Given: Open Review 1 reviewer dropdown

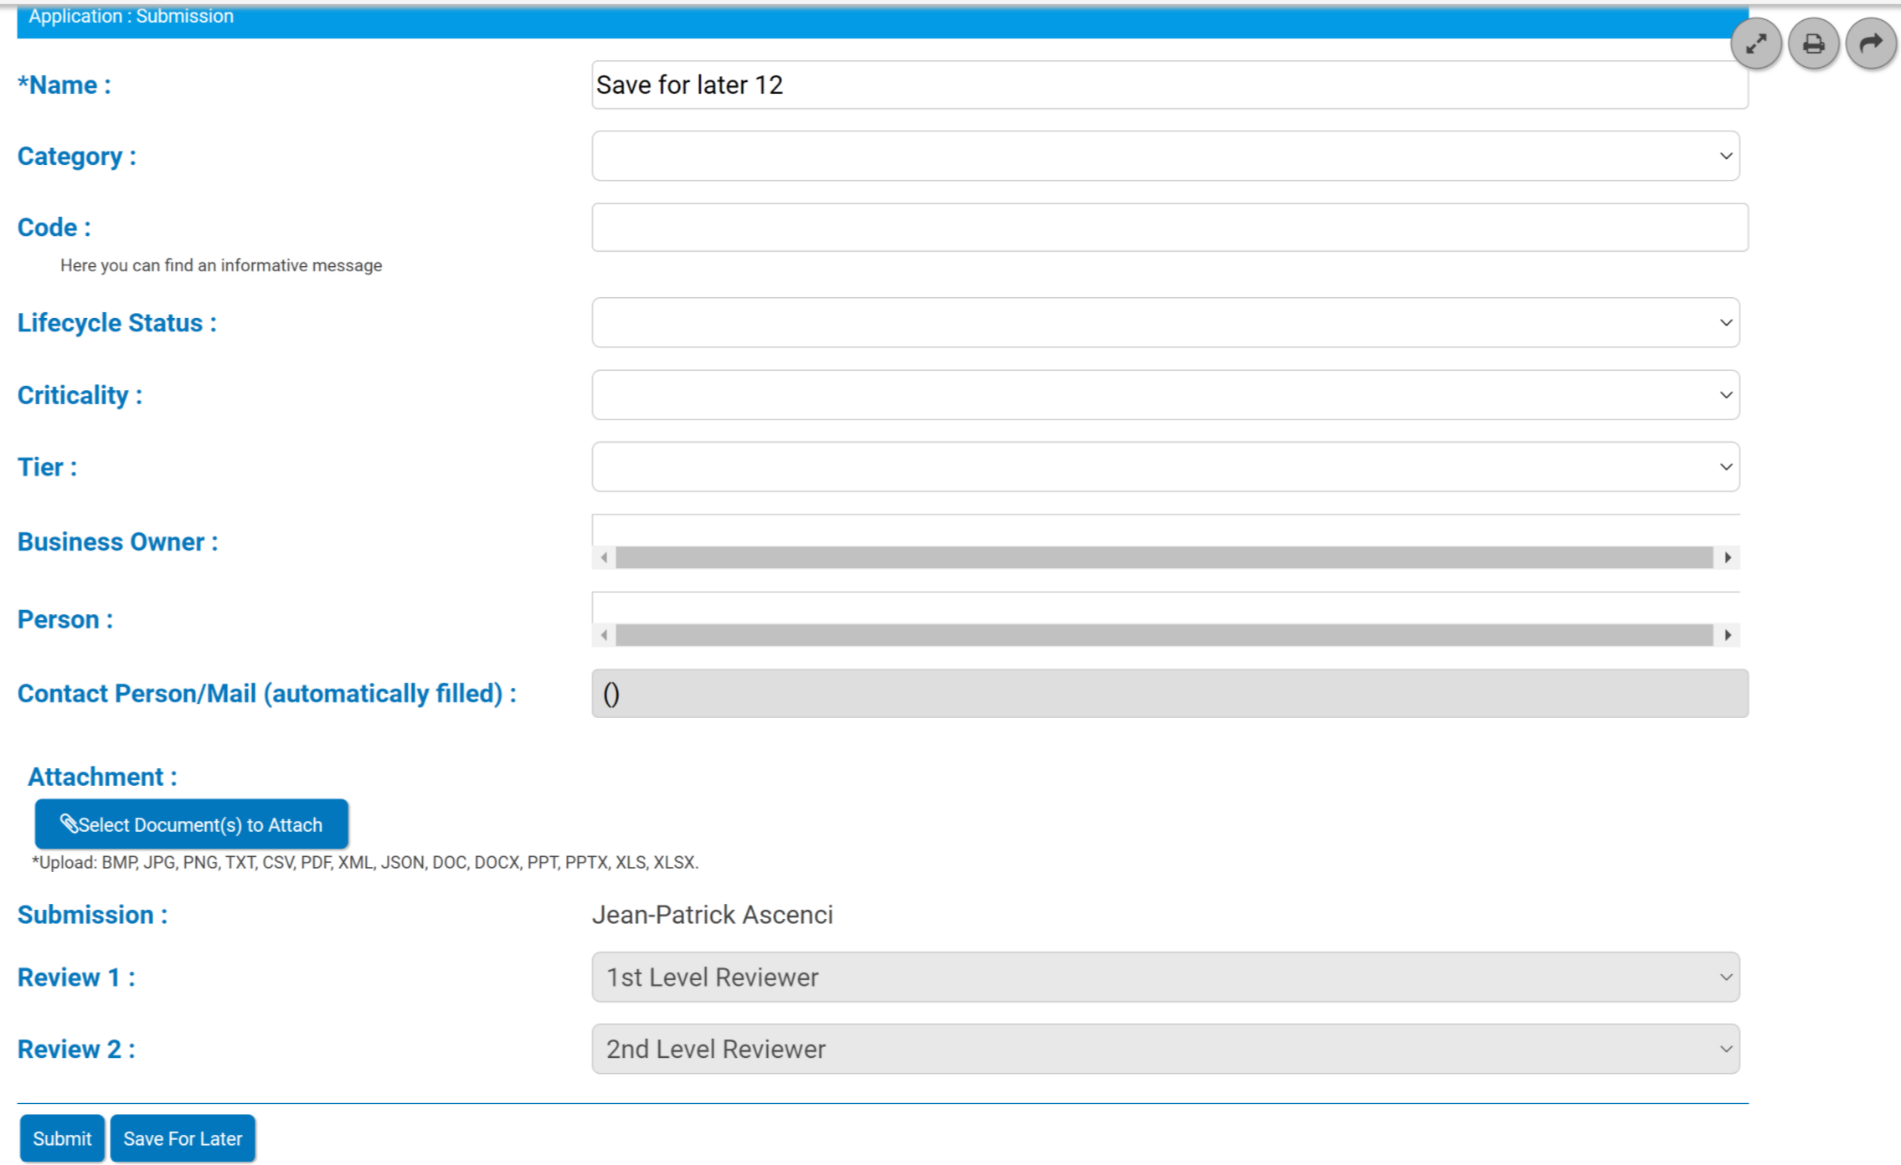Looking at the screenshot, I should (1165, 977).
